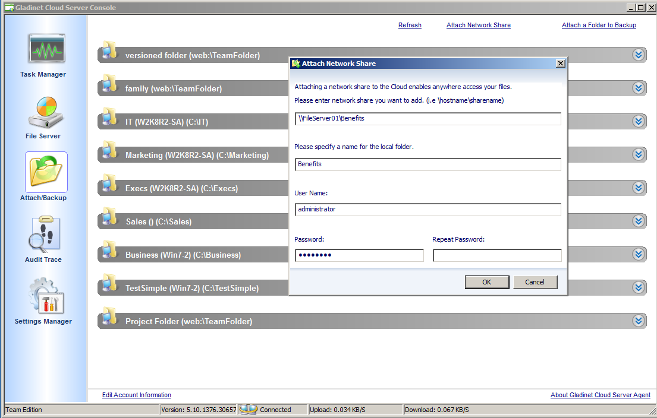Image resolution: width=657 pixels, height=418 pixels.
Task: Expand the Business folder row chevron
Action: (639, 254)
